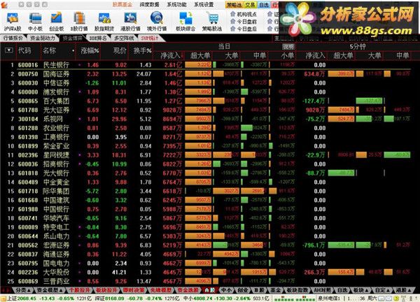
Task: Open the B股行情 quotes icon
Action: click(x=79, y=22)
